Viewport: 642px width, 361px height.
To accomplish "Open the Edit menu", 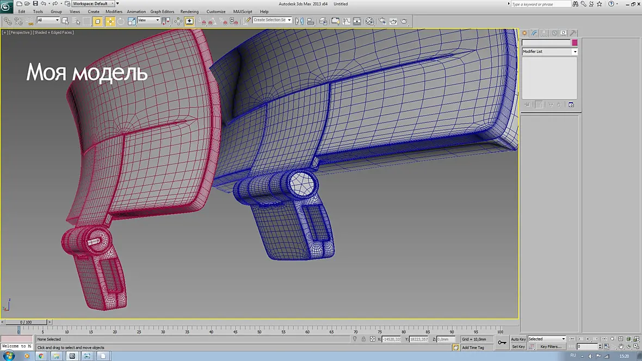I will [x=22, y=11].
